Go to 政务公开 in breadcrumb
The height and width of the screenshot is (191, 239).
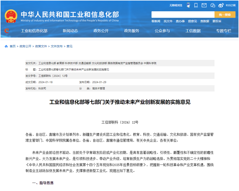coord(25,46)
